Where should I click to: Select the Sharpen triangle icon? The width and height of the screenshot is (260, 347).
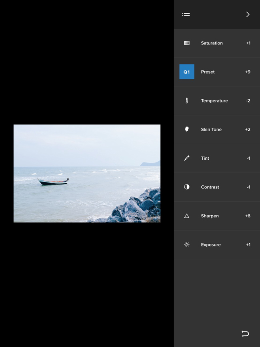pos(187,216)
